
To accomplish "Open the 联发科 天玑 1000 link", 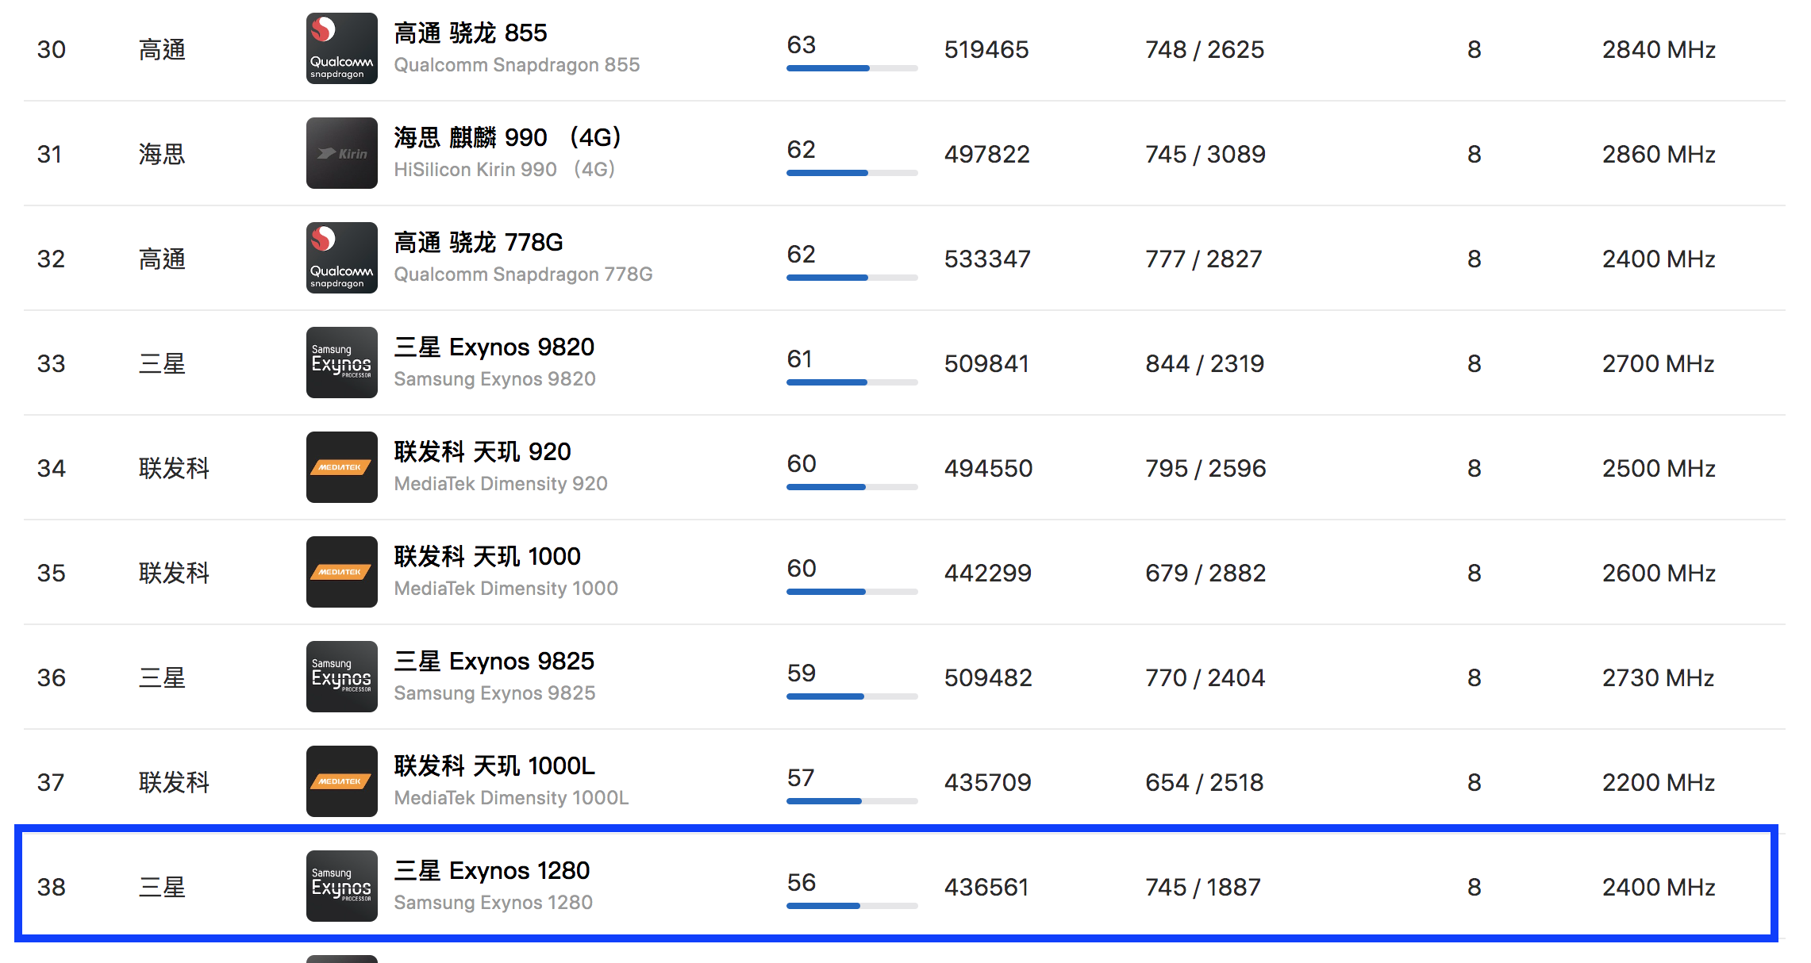I will 487,557.
